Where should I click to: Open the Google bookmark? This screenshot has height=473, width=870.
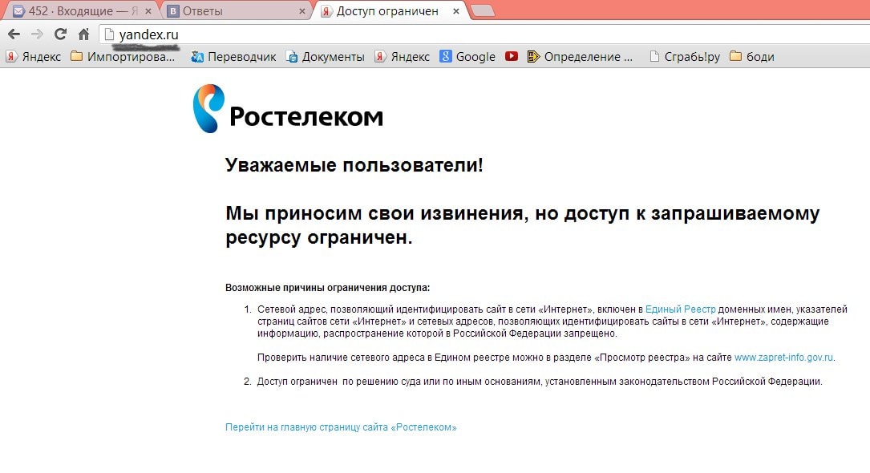[467, 57]
